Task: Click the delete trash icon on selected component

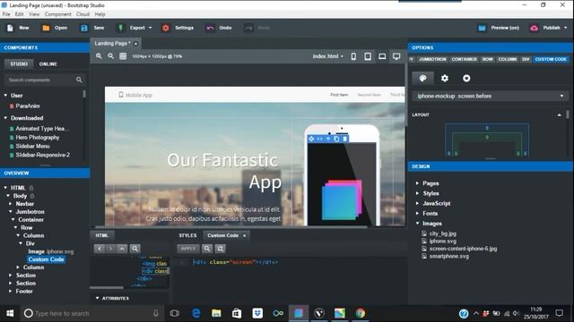Action: pos(344,139)
